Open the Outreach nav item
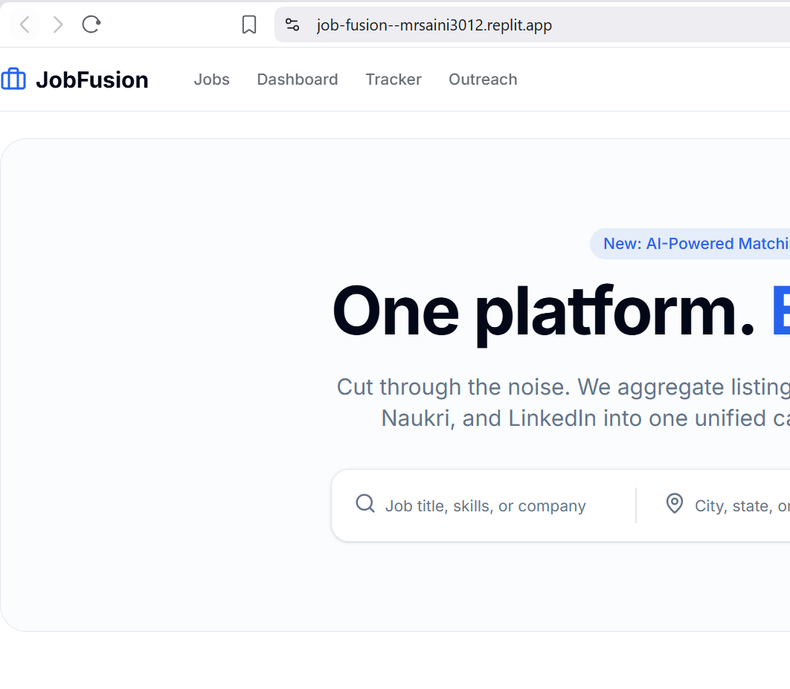The width and height of the screenshot is (790, 689). click(x=483, y=80)
